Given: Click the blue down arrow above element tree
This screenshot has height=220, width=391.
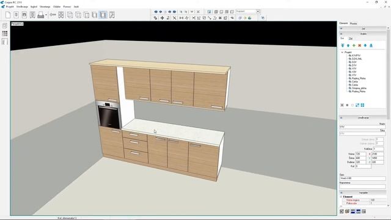Looking at the screenshot, I should click(x=365, y=45).
